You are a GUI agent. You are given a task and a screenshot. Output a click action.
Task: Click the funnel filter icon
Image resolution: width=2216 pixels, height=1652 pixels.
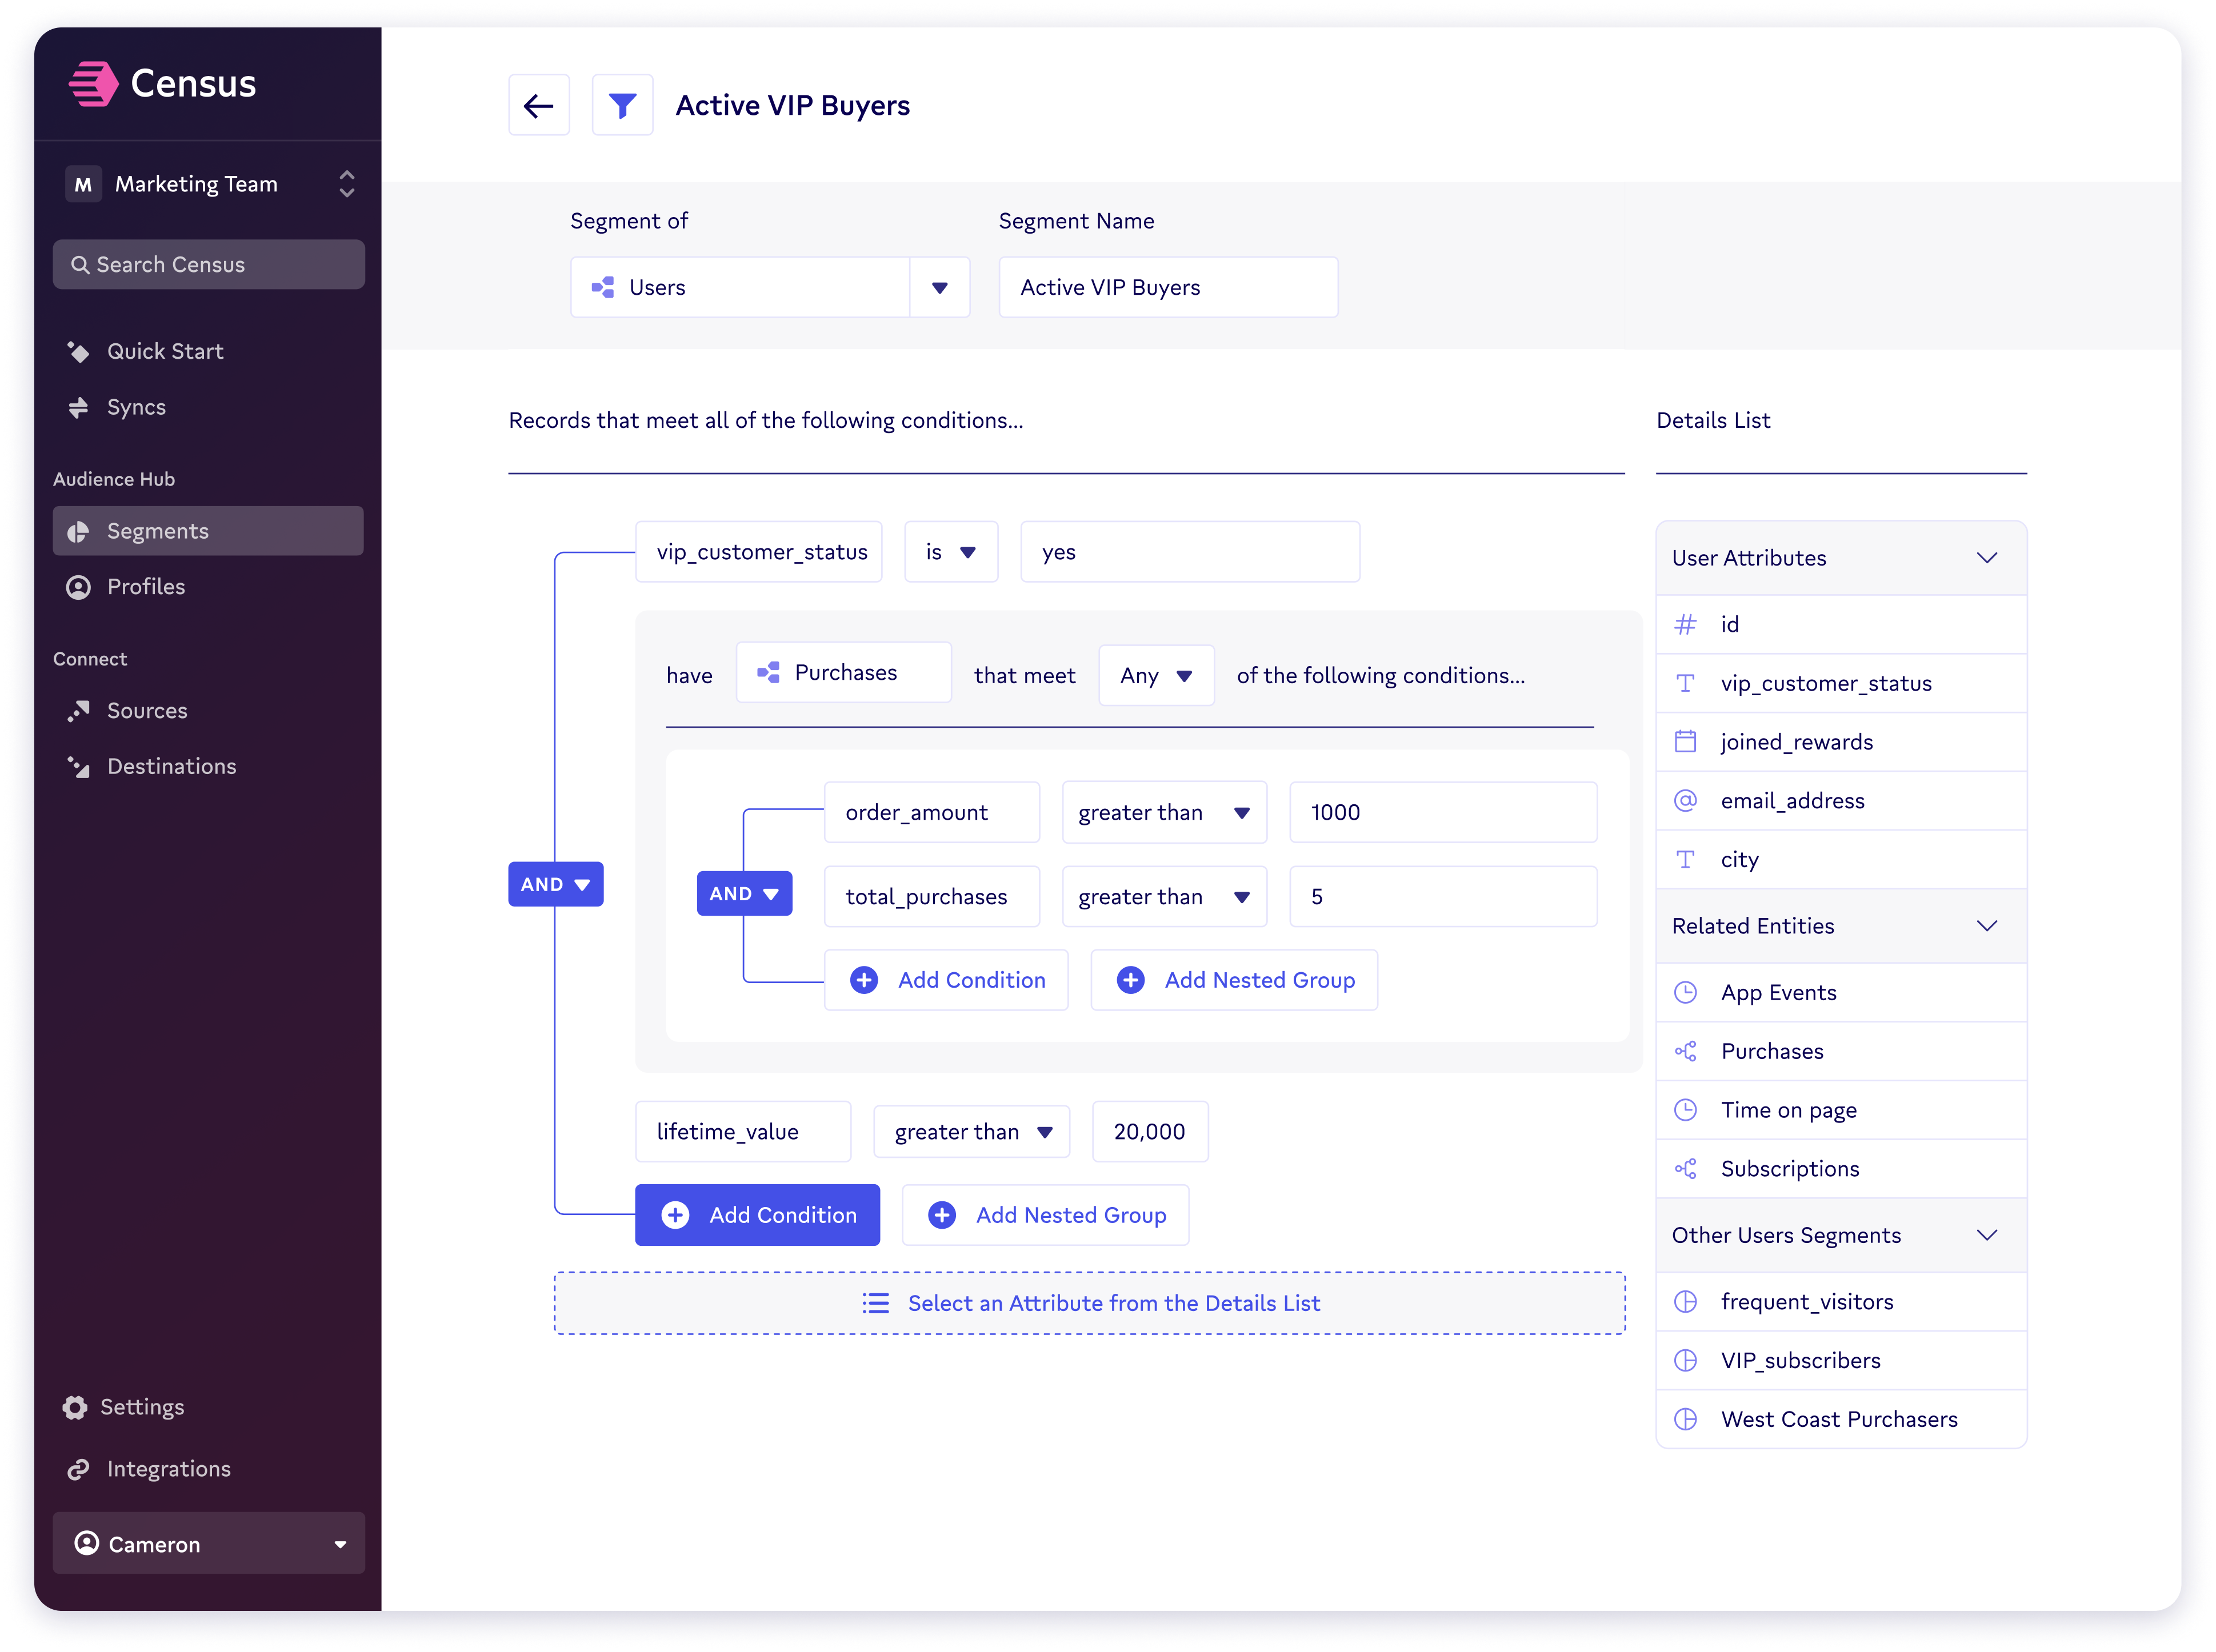pyautogui.click(x=622, y=105)
